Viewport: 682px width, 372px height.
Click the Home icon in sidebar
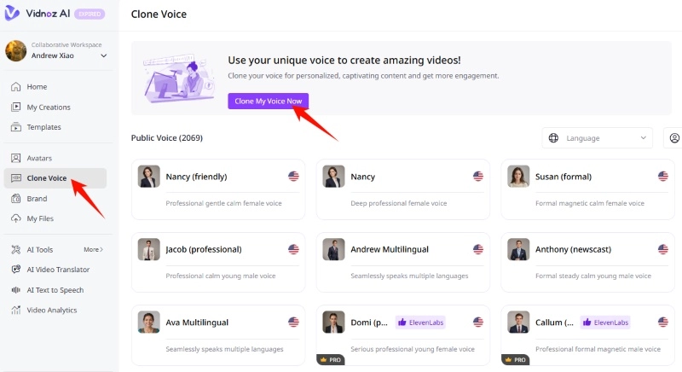point(16,87)
